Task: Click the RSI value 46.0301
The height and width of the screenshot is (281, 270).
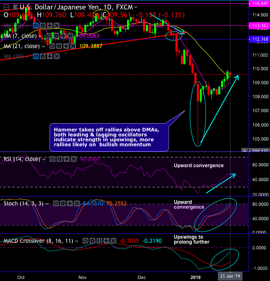Action: pyautogui.click(x=90, y=159)
